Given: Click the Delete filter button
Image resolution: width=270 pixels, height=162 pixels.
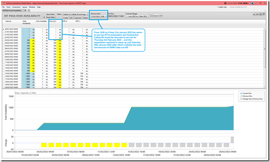Looking at the screenshot, I should pyautogui.click(x=85, y=18).
